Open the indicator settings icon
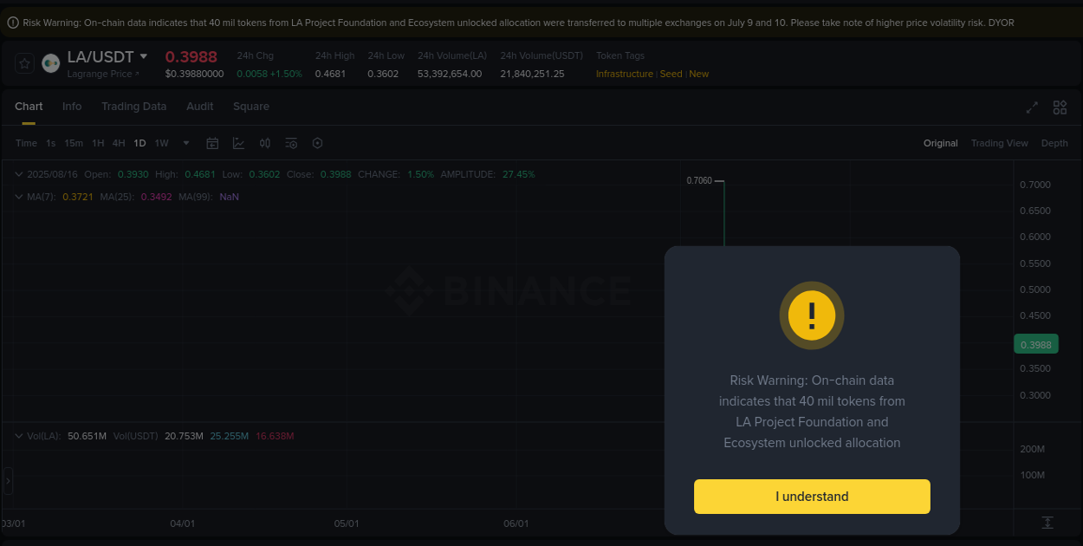The width and height of the screenshot is (1083, 546). coord(291,143)
